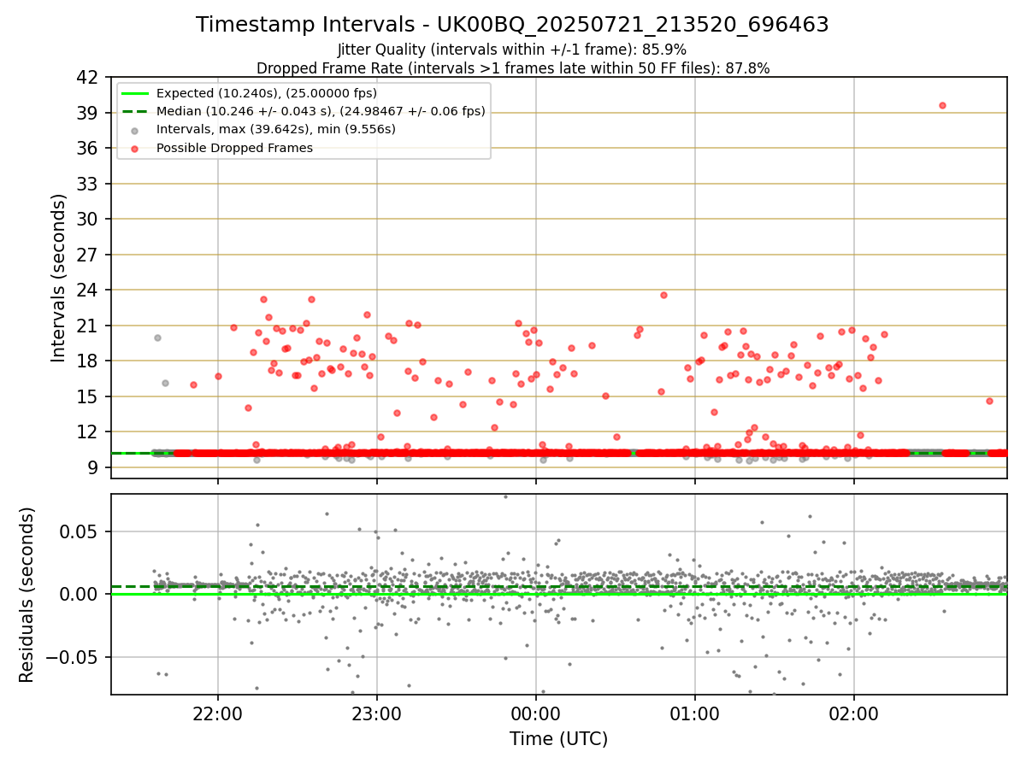The height and width of the screenshot is (769, 1026).
Task: Click legend entry "Median (10.246 +/- 0.043 s)"
Action: pyautogui.click(x=321, y=111)
